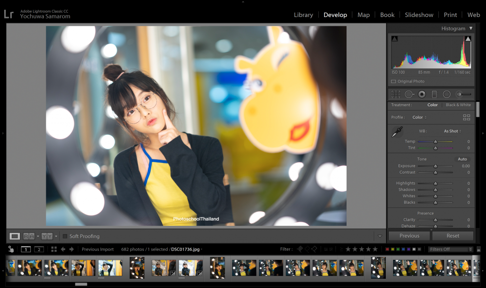Open the Profile Browser grid icon
Image resolution: width=486 pixels, height=288 pixels.
point(467,117)
